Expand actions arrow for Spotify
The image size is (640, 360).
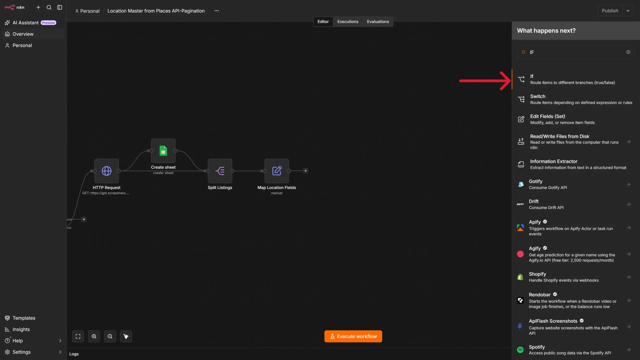pos(628,350)
